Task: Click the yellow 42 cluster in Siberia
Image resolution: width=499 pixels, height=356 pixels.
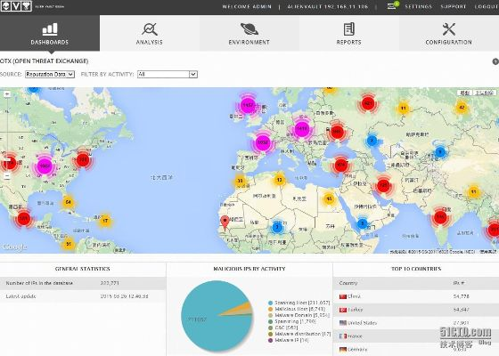Action: pos(462,108)
